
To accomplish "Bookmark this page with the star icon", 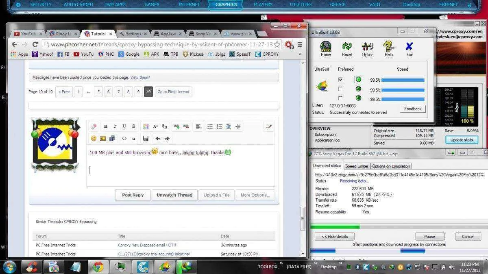I will click(x=277, y=44).
